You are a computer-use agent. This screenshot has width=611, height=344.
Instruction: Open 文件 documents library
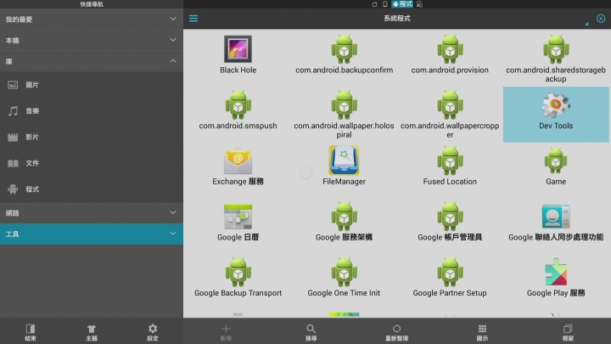(x=92, y=163)
